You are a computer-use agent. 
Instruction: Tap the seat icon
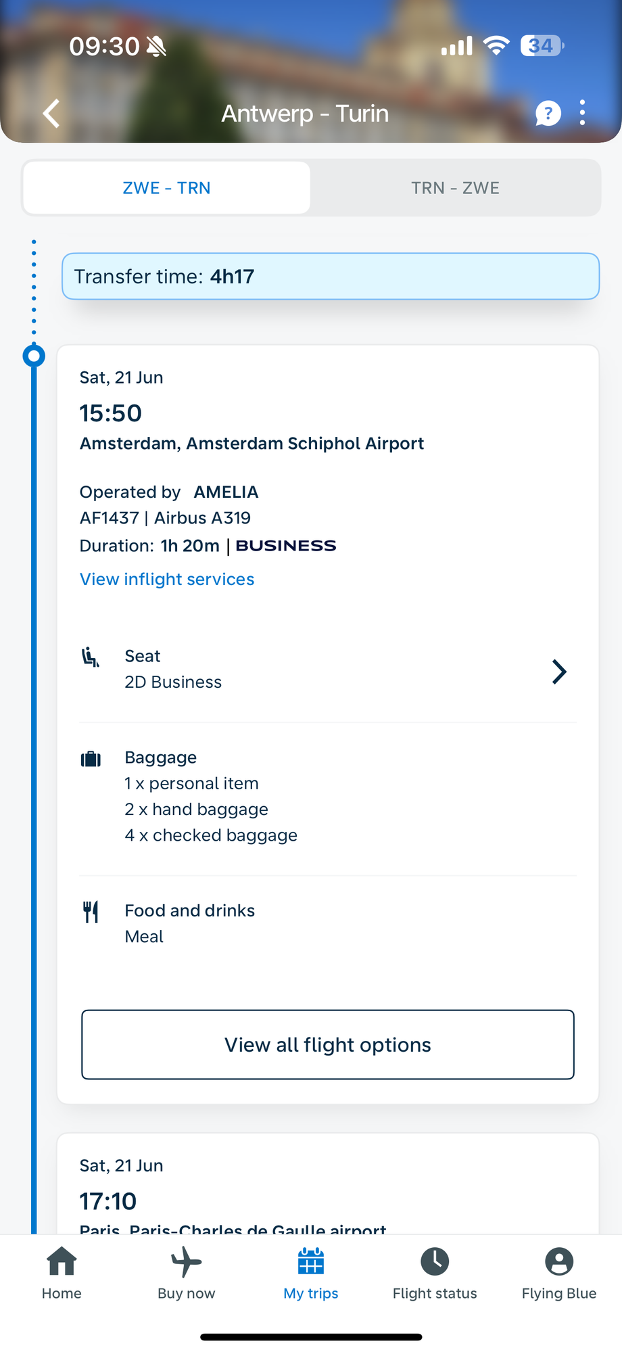click(90, 657)
